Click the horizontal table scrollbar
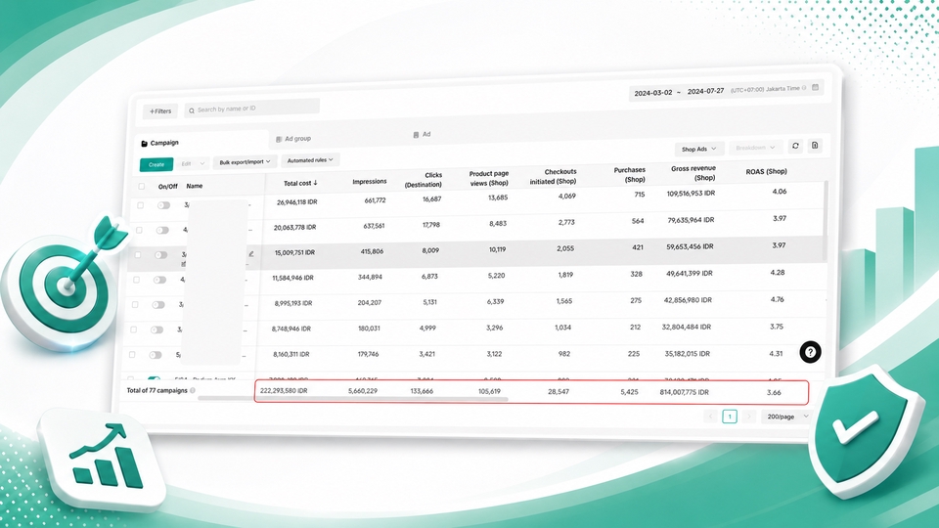 pyautogui.click(x=353, y=398)
